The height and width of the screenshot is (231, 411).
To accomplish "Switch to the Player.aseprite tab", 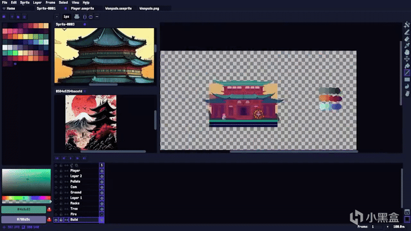I will (x=83, y=8).
